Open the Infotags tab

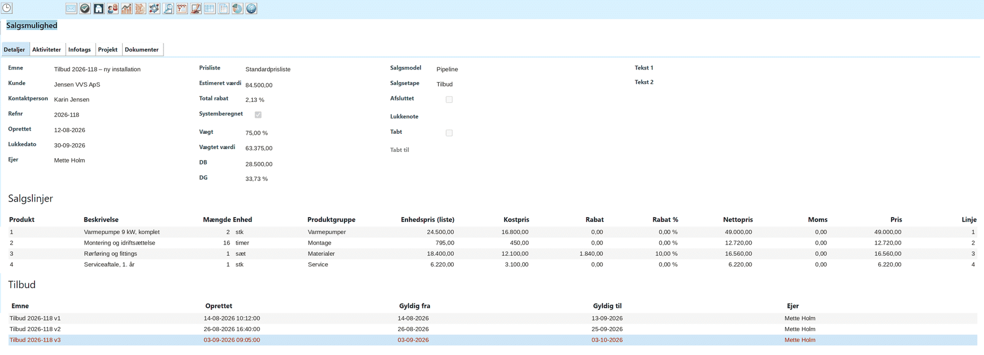coord(80,49)
